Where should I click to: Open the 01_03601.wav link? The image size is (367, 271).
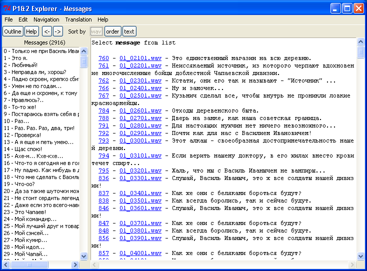click(x=140, y=208)
